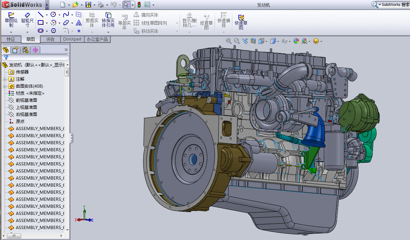This screenshot has height=240, width=410.
Task: Activate the Select cursor tool
Action: coord(126,5)
